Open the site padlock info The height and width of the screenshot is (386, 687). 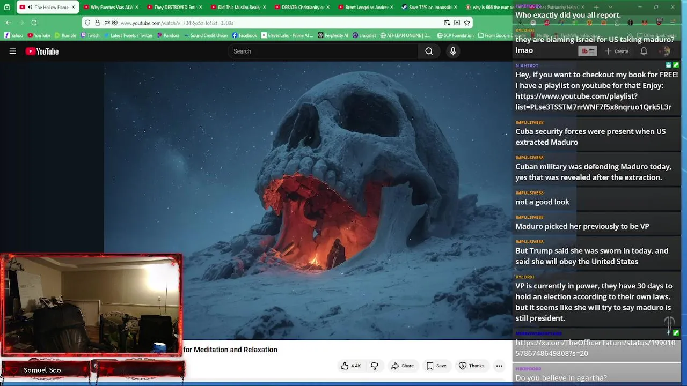[x=97, y=23]
